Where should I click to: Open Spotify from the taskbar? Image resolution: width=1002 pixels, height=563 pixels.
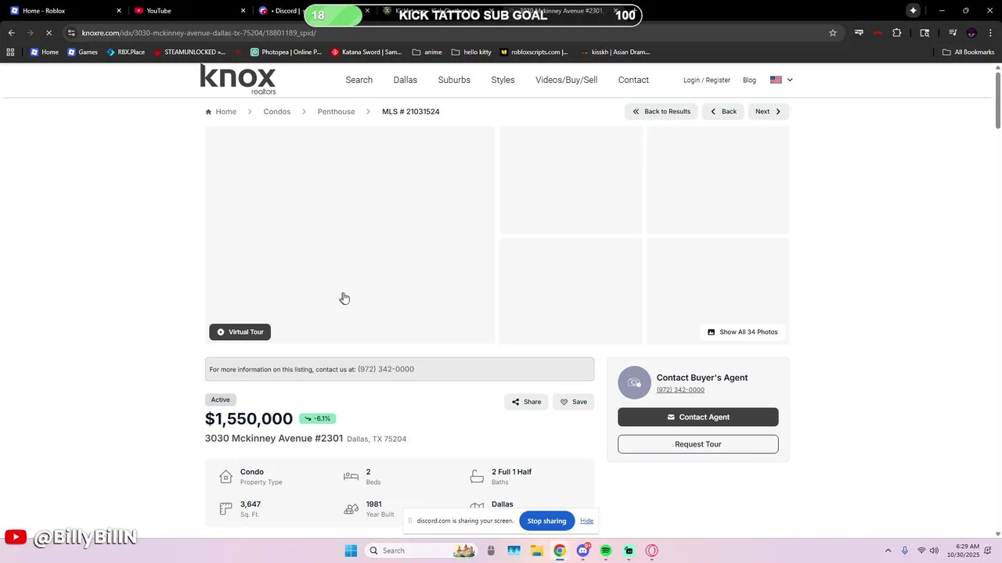click(x=606, y=550)
